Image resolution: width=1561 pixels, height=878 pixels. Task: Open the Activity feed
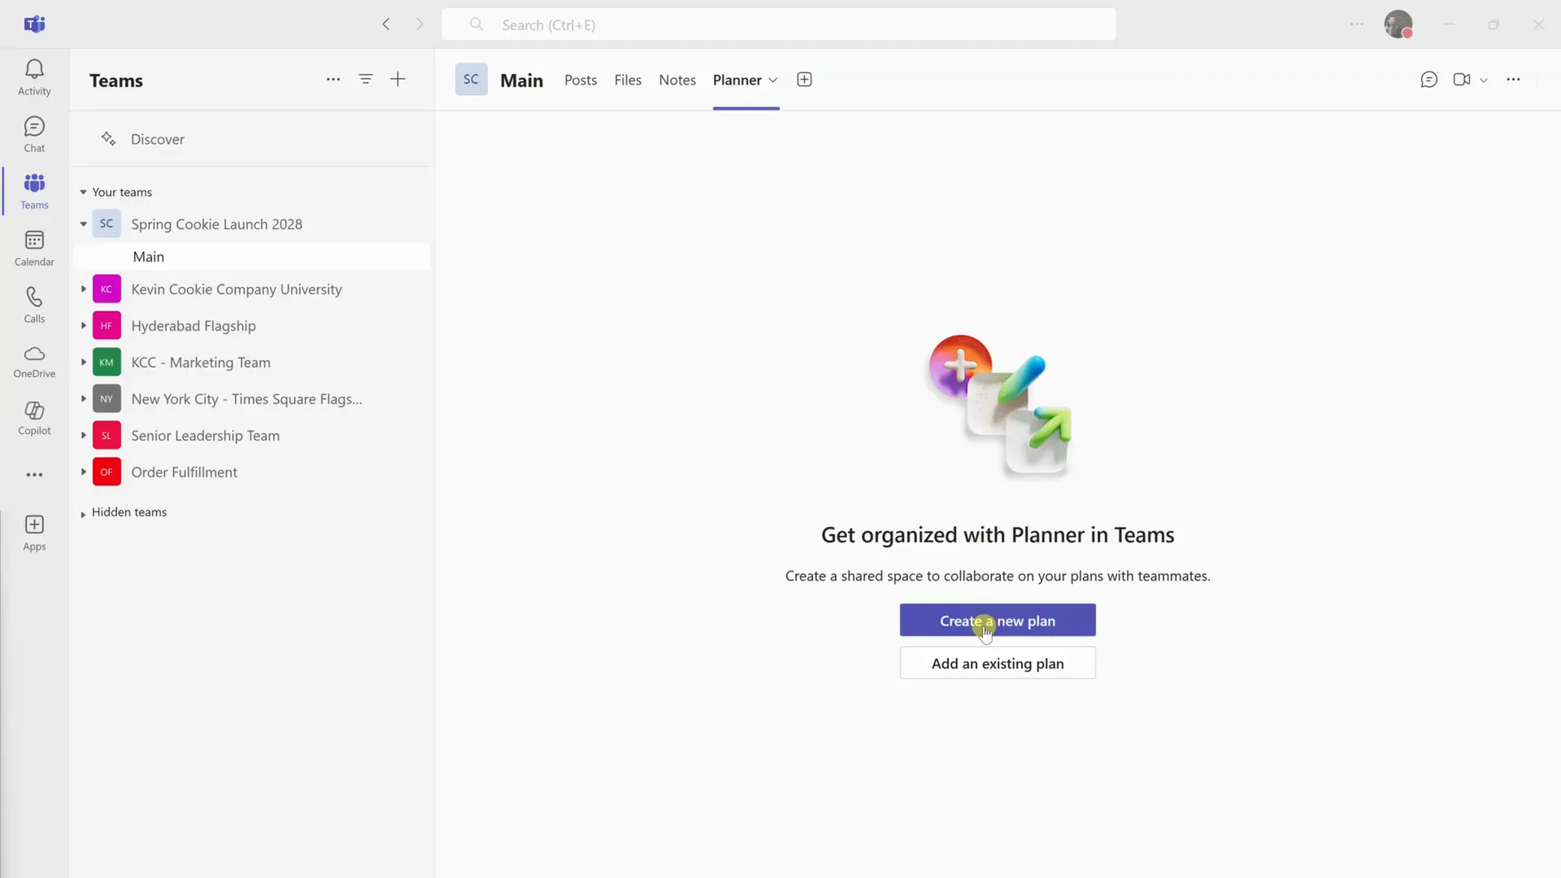tap(34, 77)
